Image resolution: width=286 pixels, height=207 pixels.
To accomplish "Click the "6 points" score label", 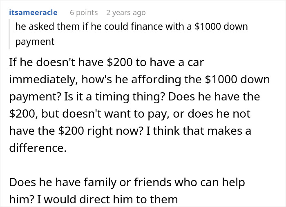I will pos(83,13).
